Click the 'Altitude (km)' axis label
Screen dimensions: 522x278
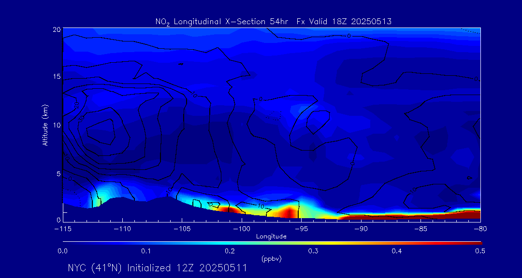click(45, 125)
